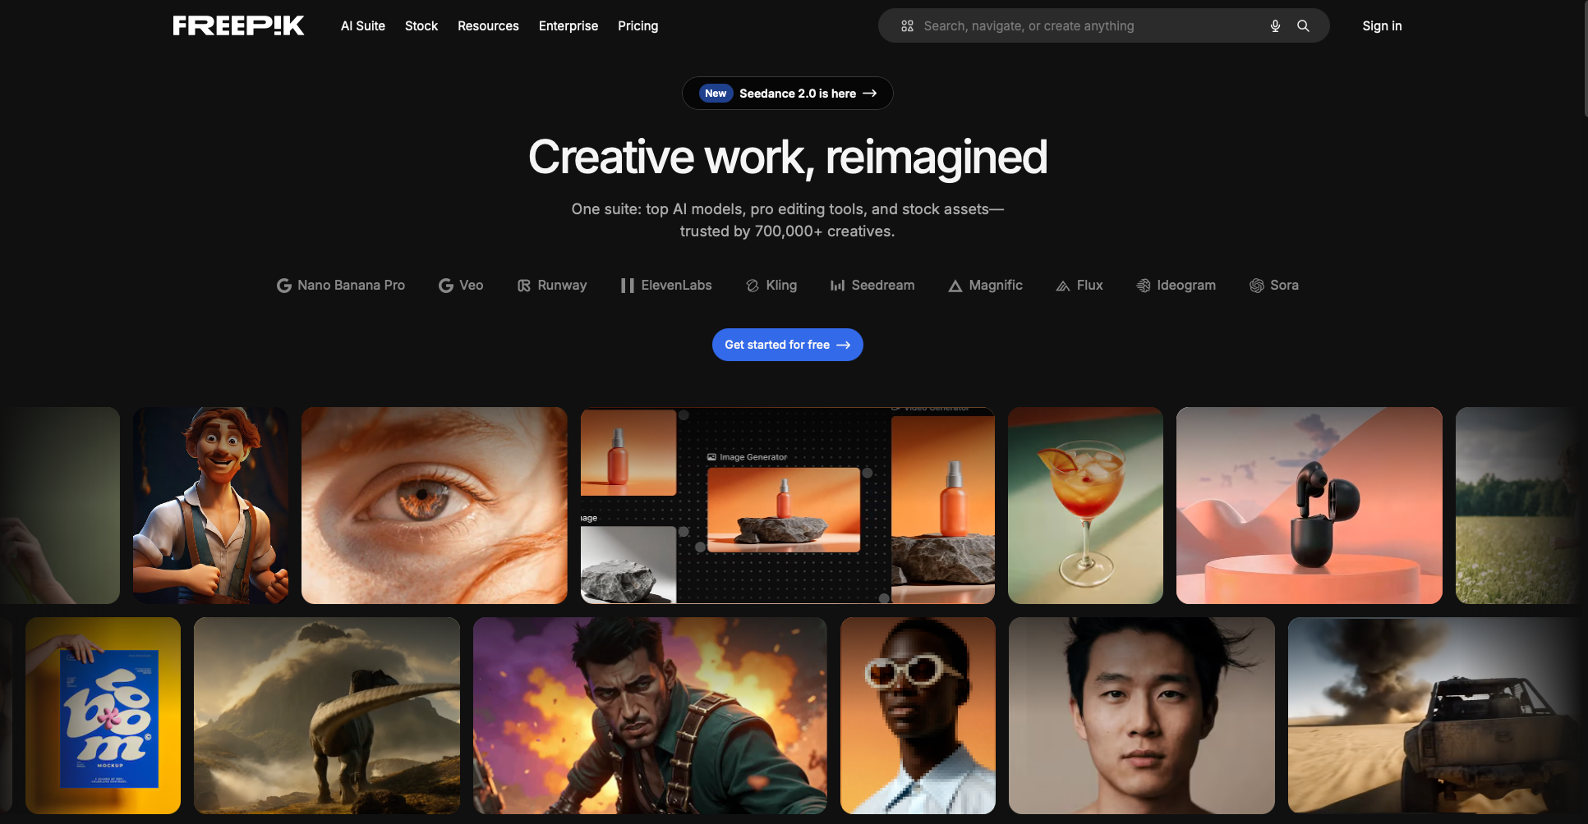Click the arrow on Get started button
1588x824 pixels.
point(843,346)
